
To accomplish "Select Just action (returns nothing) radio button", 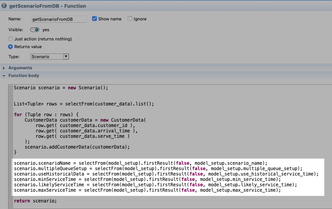I will coord(10,39).
